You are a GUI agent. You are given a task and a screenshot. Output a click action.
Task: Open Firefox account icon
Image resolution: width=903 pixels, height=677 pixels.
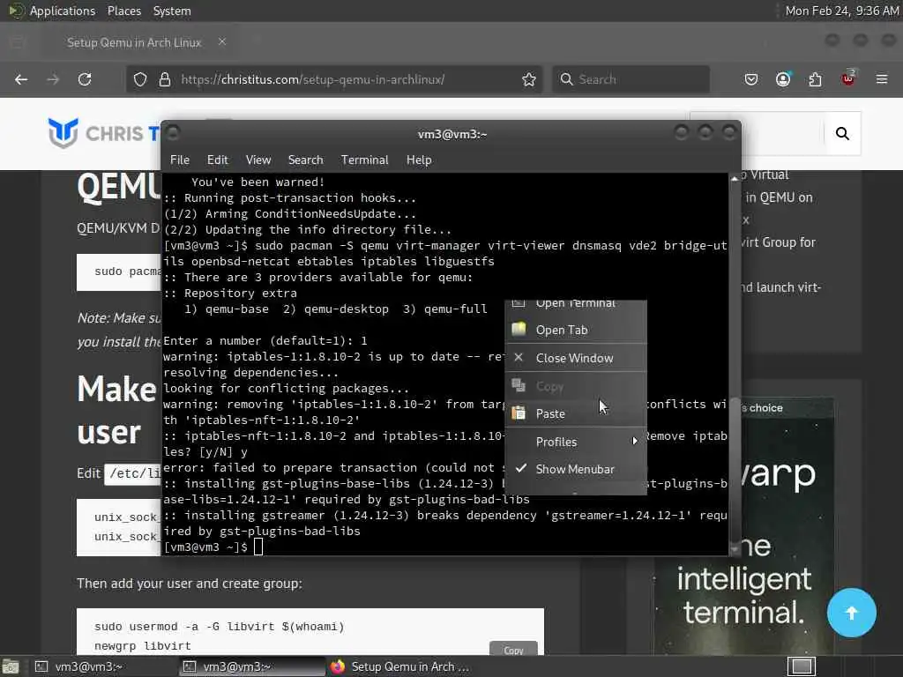coord(783,79)
